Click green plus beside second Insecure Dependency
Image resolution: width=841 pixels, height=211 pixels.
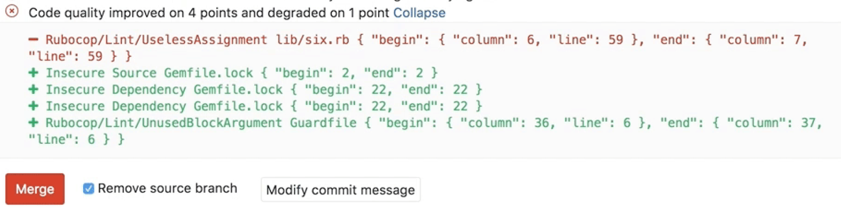[33, 106]
